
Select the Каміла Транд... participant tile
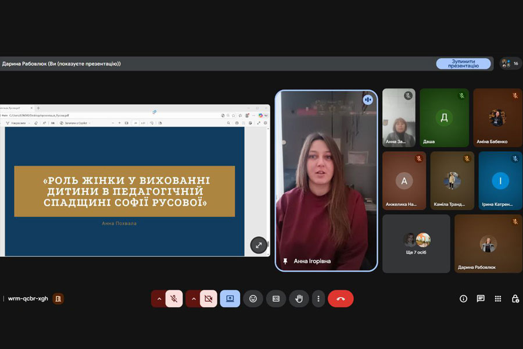click(452, 181)
